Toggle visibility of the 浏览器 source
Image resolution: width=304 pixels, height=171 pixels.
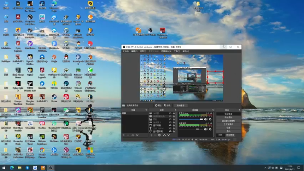170,113
